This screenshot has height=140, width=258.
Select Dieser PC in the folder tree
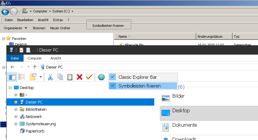pyautogui.click(x=34, y=102)
